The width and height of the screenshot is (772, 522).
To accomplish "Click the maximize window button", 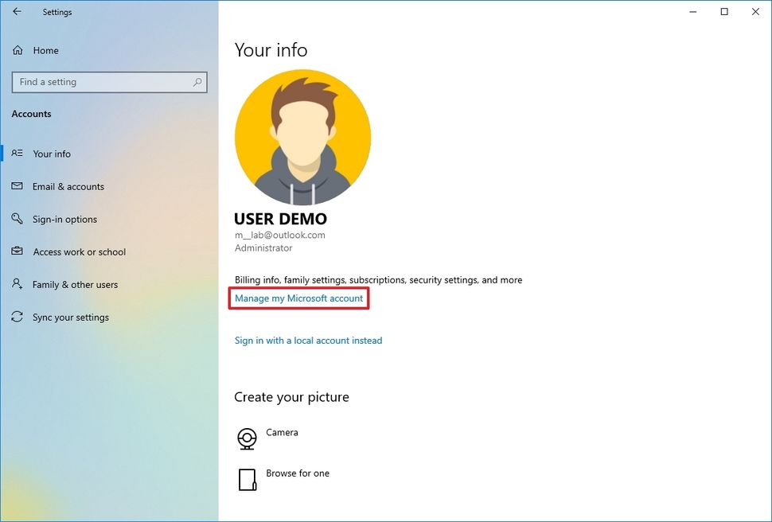I will pyautogui.click(x=724, y=11).
